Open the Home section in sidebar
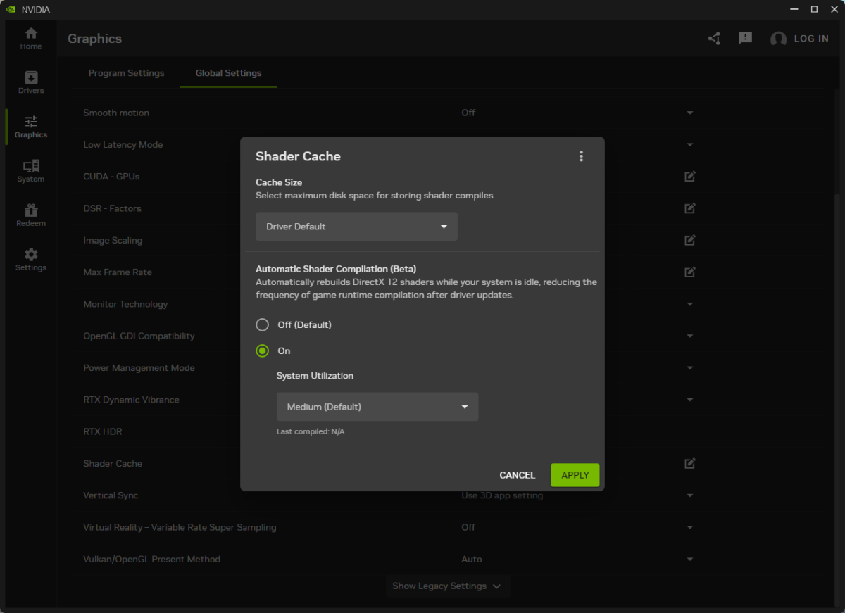This screenshot has width=845, height=613. point(30,37)
